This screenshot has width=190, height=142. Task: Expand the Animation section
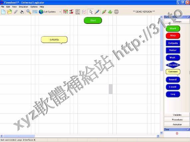click(177, 124)
